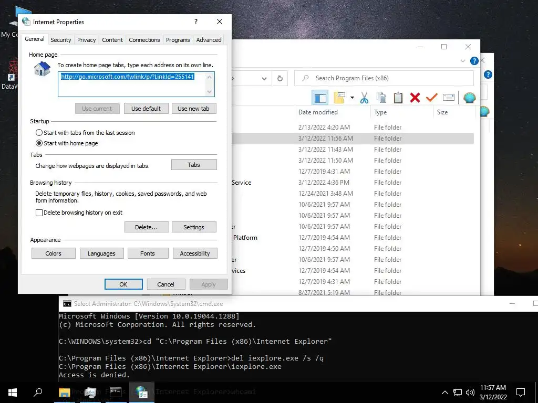Viewport: 538px width, 403px height.
Task: Open the Connections tab
Action: [x=144, y=40]
